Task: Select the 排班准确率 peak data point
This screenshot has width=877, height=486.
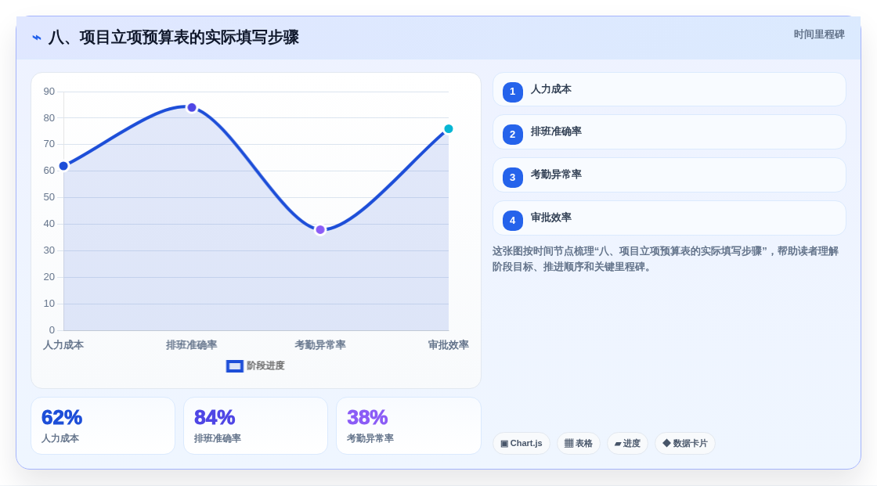Action: [192, 107]
